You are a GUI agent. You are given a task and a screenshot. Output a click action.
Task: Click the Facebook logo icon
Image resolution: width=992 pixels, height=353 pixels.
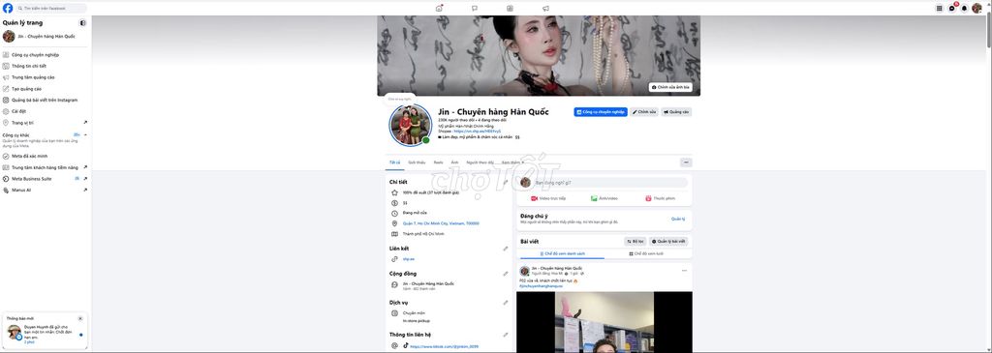coord(8,8)
